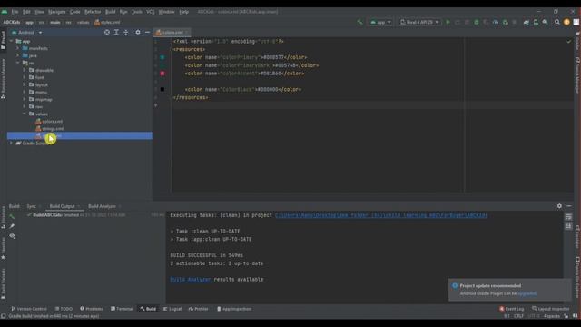
Task: Open the Version Control tool window button
Action: (28, 309)
